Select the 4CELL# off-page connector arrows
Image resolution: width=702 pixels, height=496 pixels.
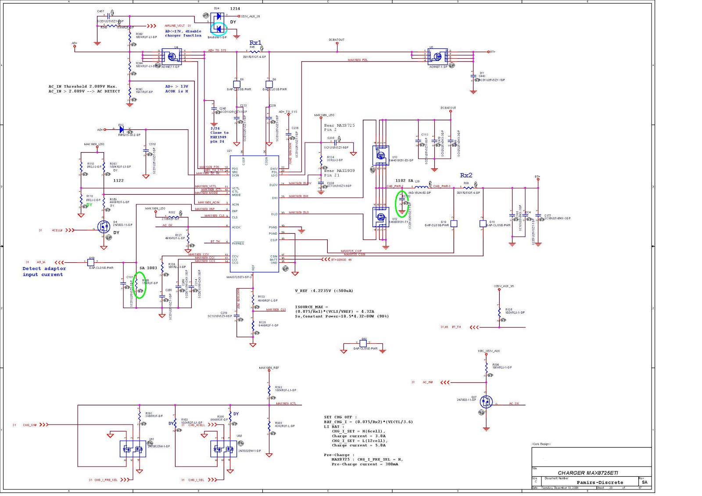pos(70,230)
